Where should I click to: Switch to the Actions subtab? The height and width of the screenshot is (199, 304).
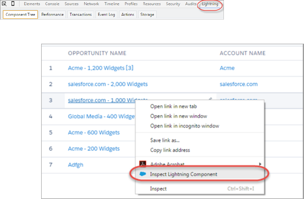point(128,15)
